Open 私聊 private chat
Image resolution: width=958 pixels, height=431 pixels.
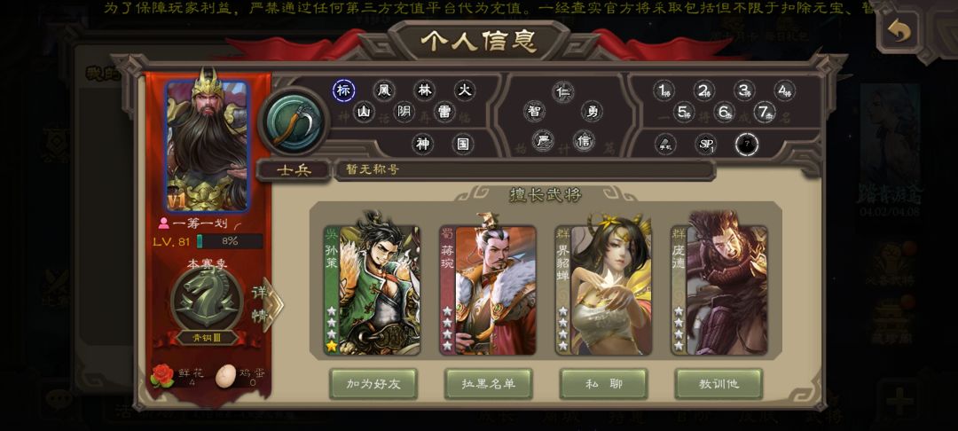coord(604,384)
